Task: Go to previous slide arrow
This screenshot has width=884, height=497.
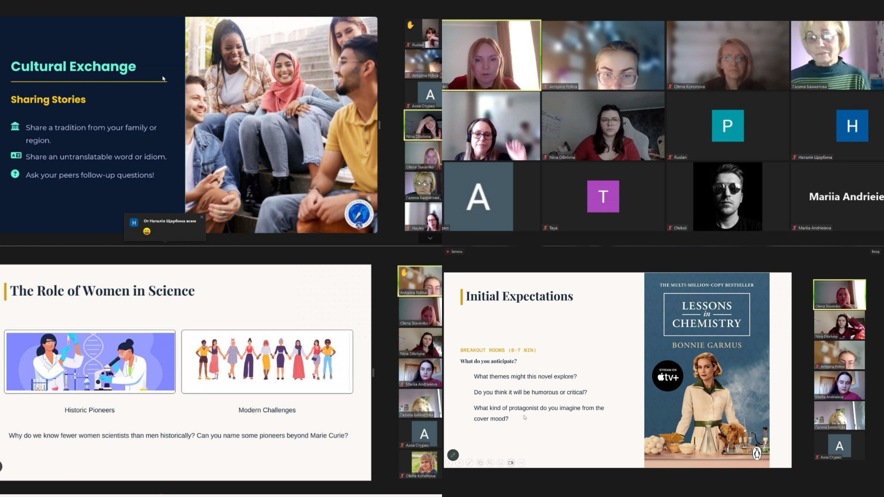Action: pyautogui.click(x=449, y=462)
